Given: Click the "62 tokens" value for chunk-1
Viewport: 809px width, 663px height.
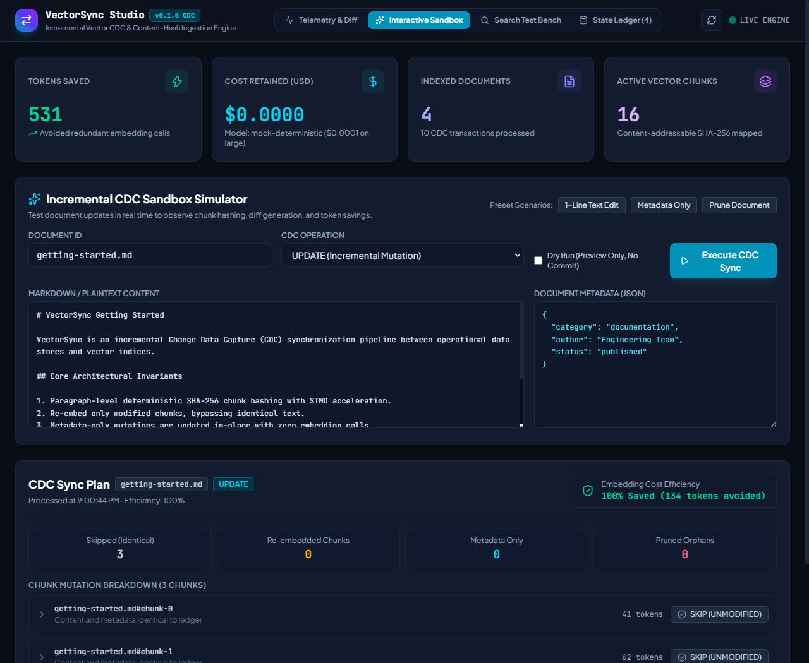Looking at the screenshot, I should click(642, 657).
